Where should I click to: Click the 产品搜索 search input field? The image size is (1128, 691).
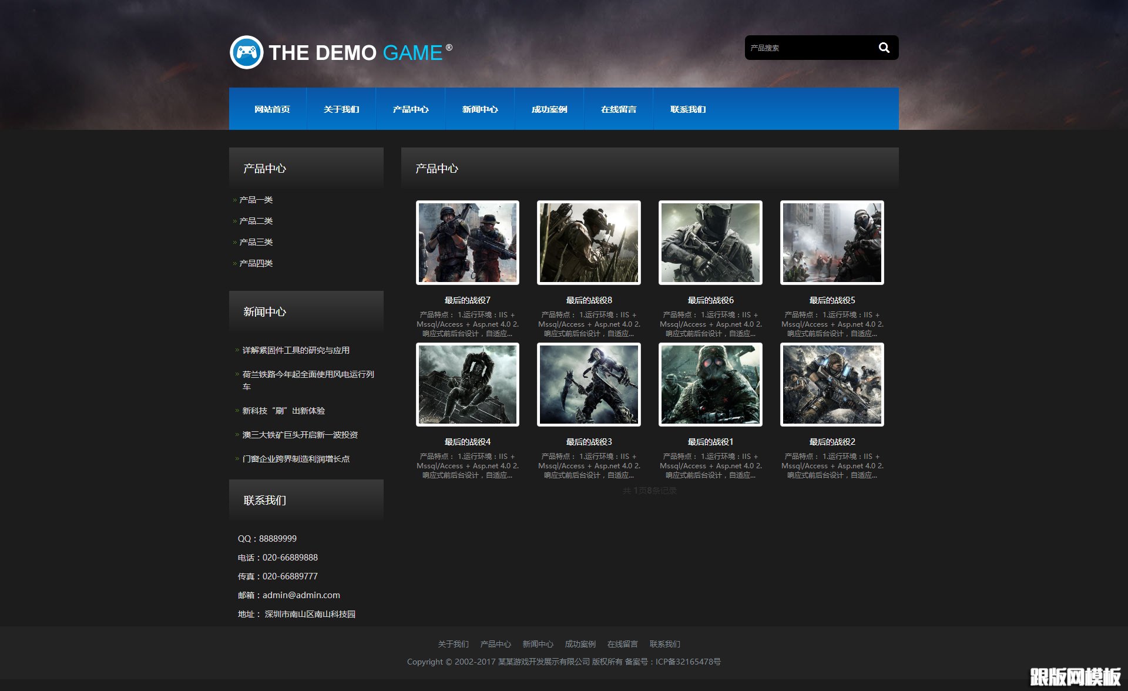[808, 48]
